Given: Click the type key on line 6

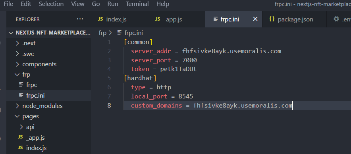Looking at the screenshot, I should (138, 87).
